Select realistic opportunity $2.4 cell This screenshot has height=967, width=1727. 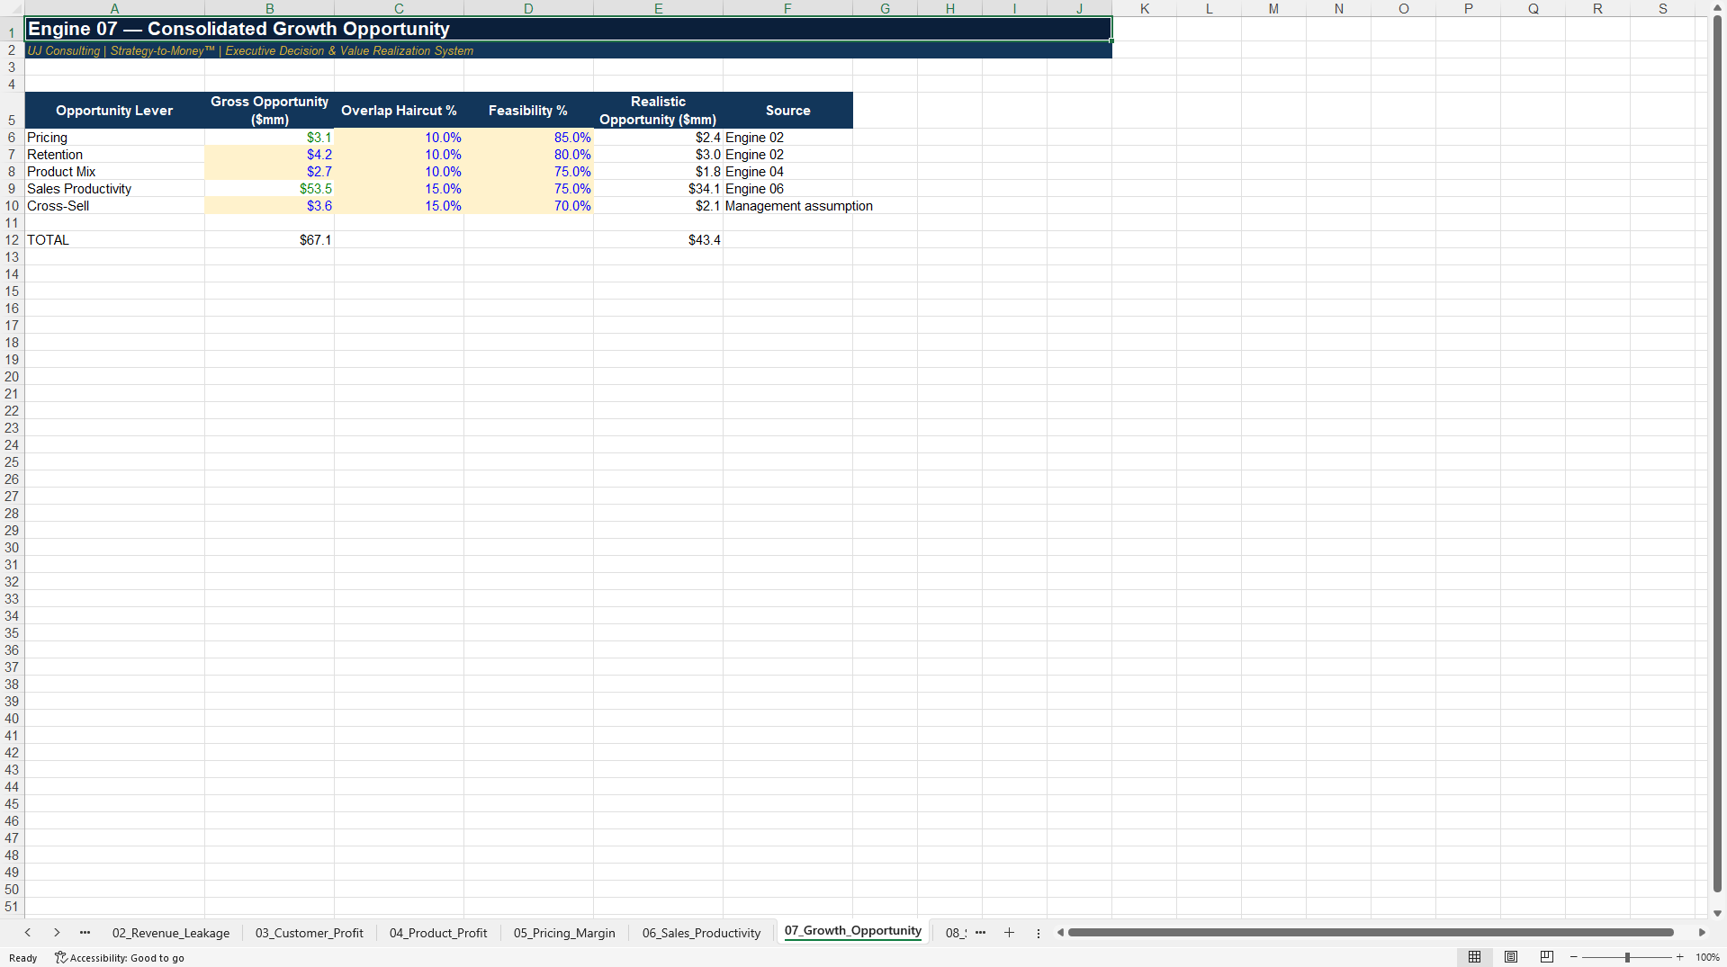pos(658,138)
